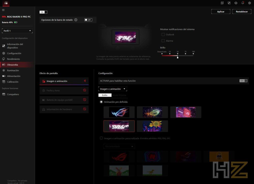Set brightness to 100 mark
Screen dimensions: 254x184
(193, 54)
